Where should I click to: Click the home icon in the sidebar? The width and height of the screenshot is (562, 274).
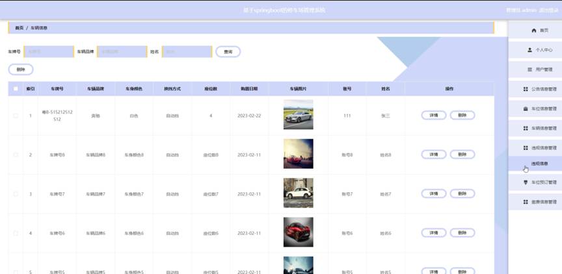click(x=533, y=31)
